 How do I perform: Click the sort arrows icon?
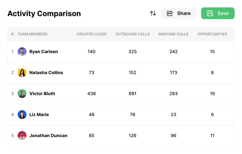coord(153,13)
